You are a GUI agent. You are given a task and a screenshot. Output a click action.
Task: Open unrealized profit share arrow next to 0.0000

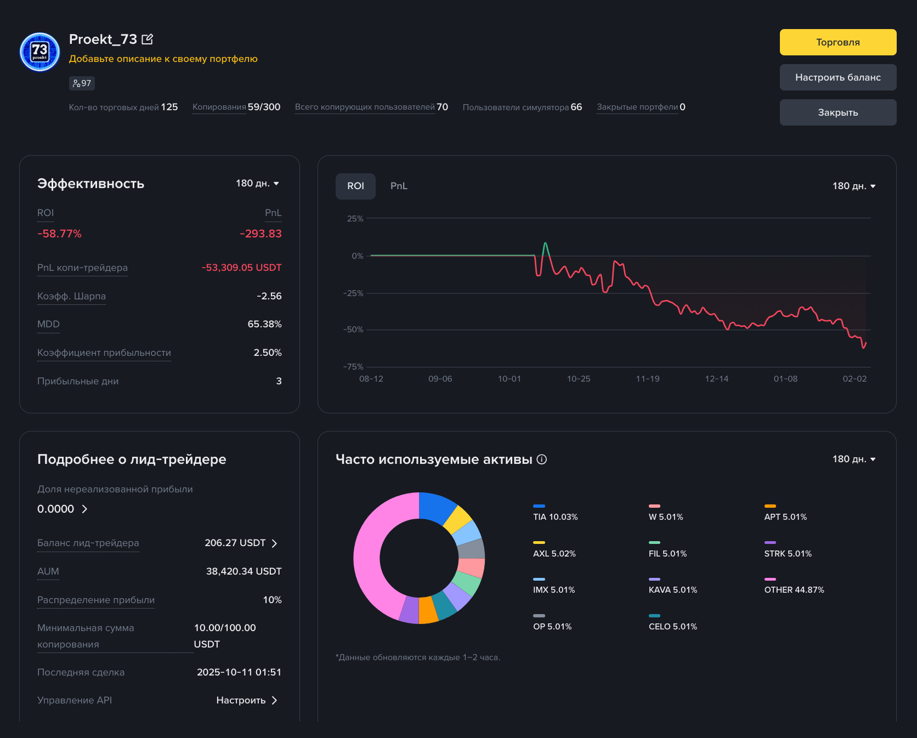tap(84, 509)
